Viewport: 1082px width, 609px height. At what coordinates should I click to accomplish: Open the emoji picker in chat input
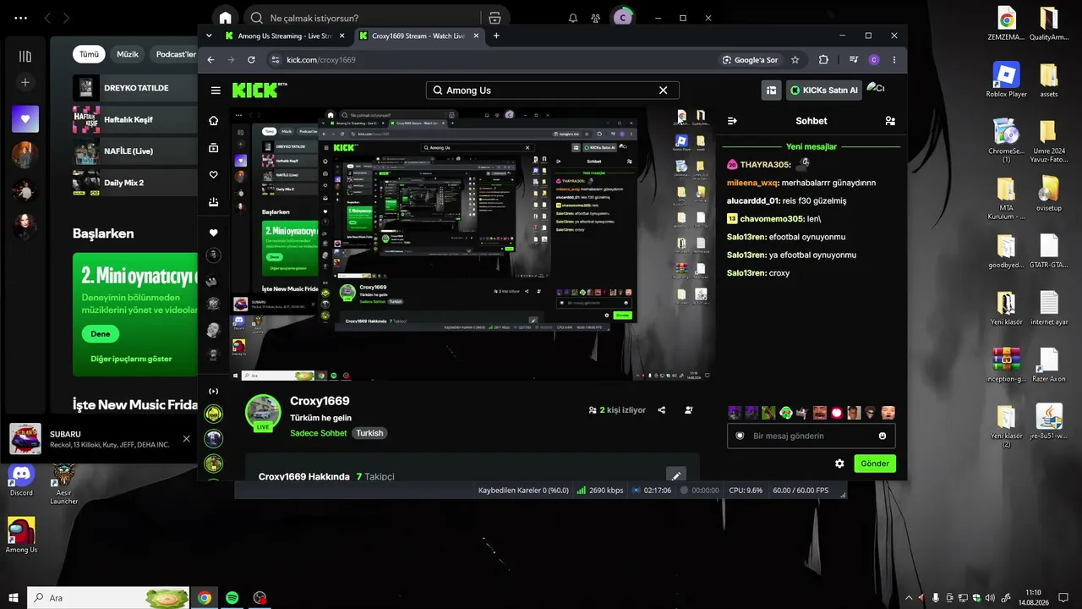click(x=883, y=436)
